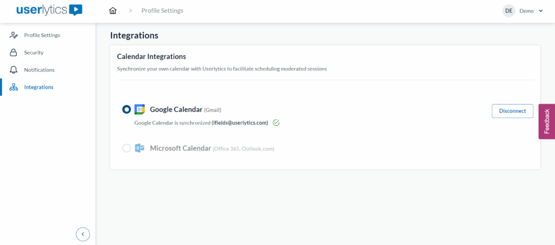555x245 pixels.
Task: Click the Integrations network icon
Action: [x=14, y=87]
